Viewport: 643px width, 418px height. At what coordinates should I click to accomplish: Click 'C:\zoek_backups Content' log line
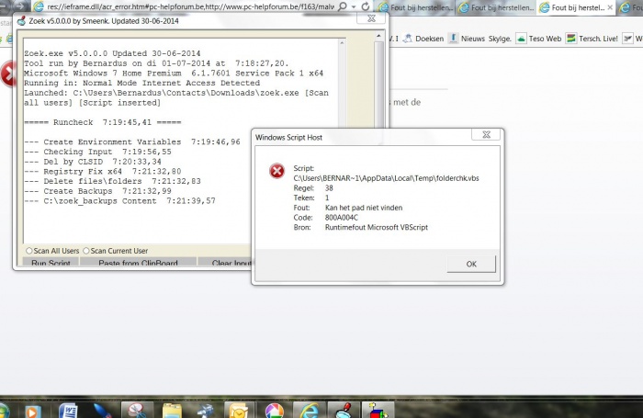click(119, 200)
